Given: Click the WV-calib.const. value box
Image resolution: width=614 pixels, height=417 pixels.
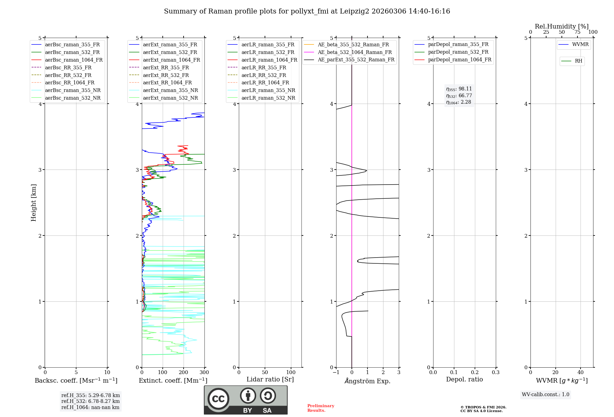Looking at the screenshot, I should pyautogui.click(x=546, y=395).
